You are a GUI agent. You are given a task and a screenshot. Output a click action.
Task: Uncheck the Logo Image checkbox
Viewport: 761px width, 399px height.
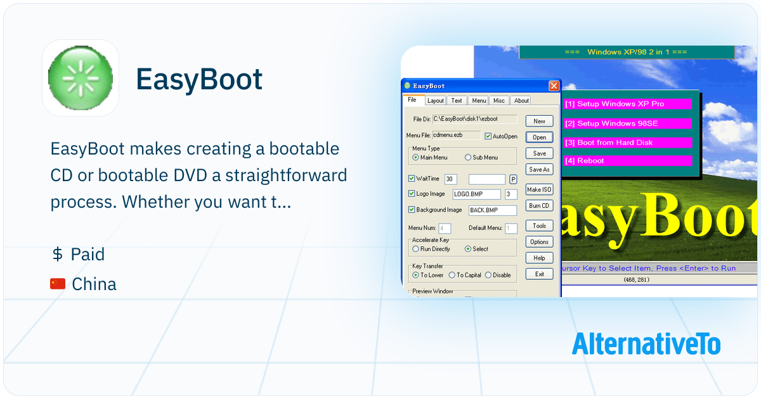(x=412, y=194)
